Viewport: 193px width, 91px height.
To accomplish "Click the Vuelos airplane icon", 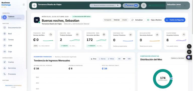I will pyautogui.click(x=5, y=62).
